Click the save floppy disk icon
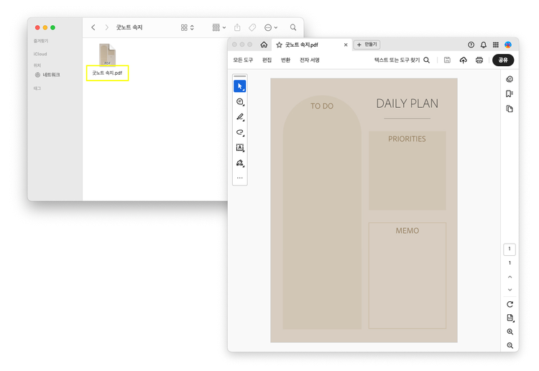Screen dimensions: 539x371 447,60
